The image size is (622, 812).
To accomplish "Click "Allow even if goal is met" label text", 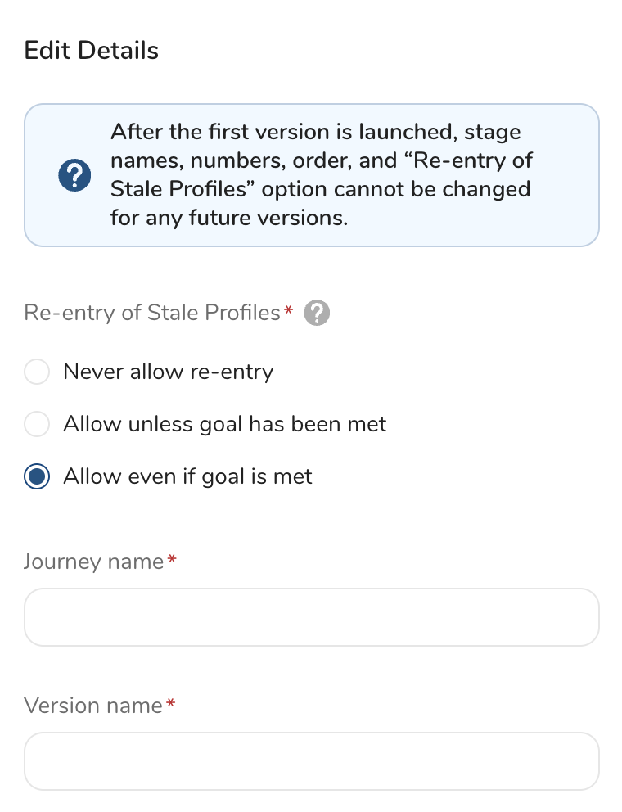I will (187, 476).
